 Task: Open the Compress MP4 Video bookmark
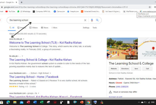coord(42,11)
